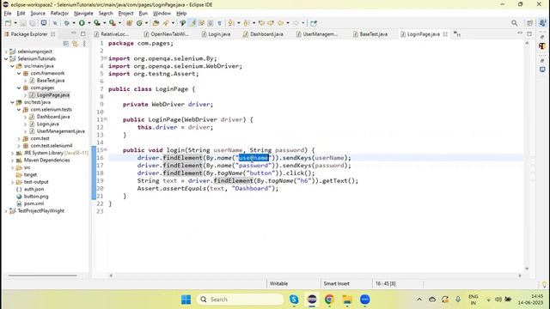Switch to the BaseTest.java editor tab
This screenshot has width=550, height=309.
point(370,34)
